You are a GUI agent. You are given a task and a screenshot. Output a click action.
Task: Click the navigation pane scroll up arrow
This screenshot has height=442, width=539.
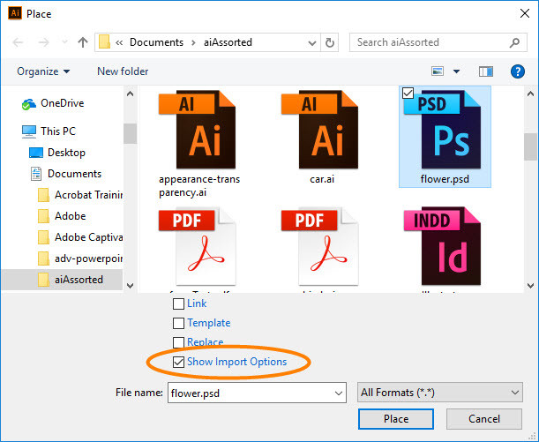pyautogui.click(x=131, y=94)
